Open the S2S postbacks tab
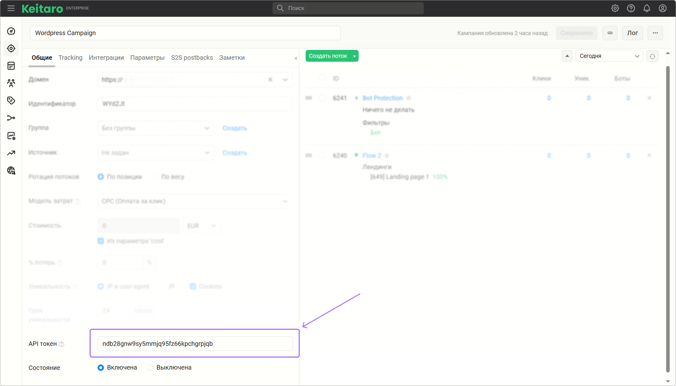The height and width of the screenshot is (386, 676). (x=192, y=58)
